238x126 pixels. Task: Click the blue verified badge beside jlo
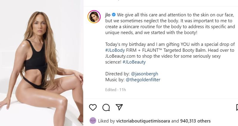click(x=113, y=14)
